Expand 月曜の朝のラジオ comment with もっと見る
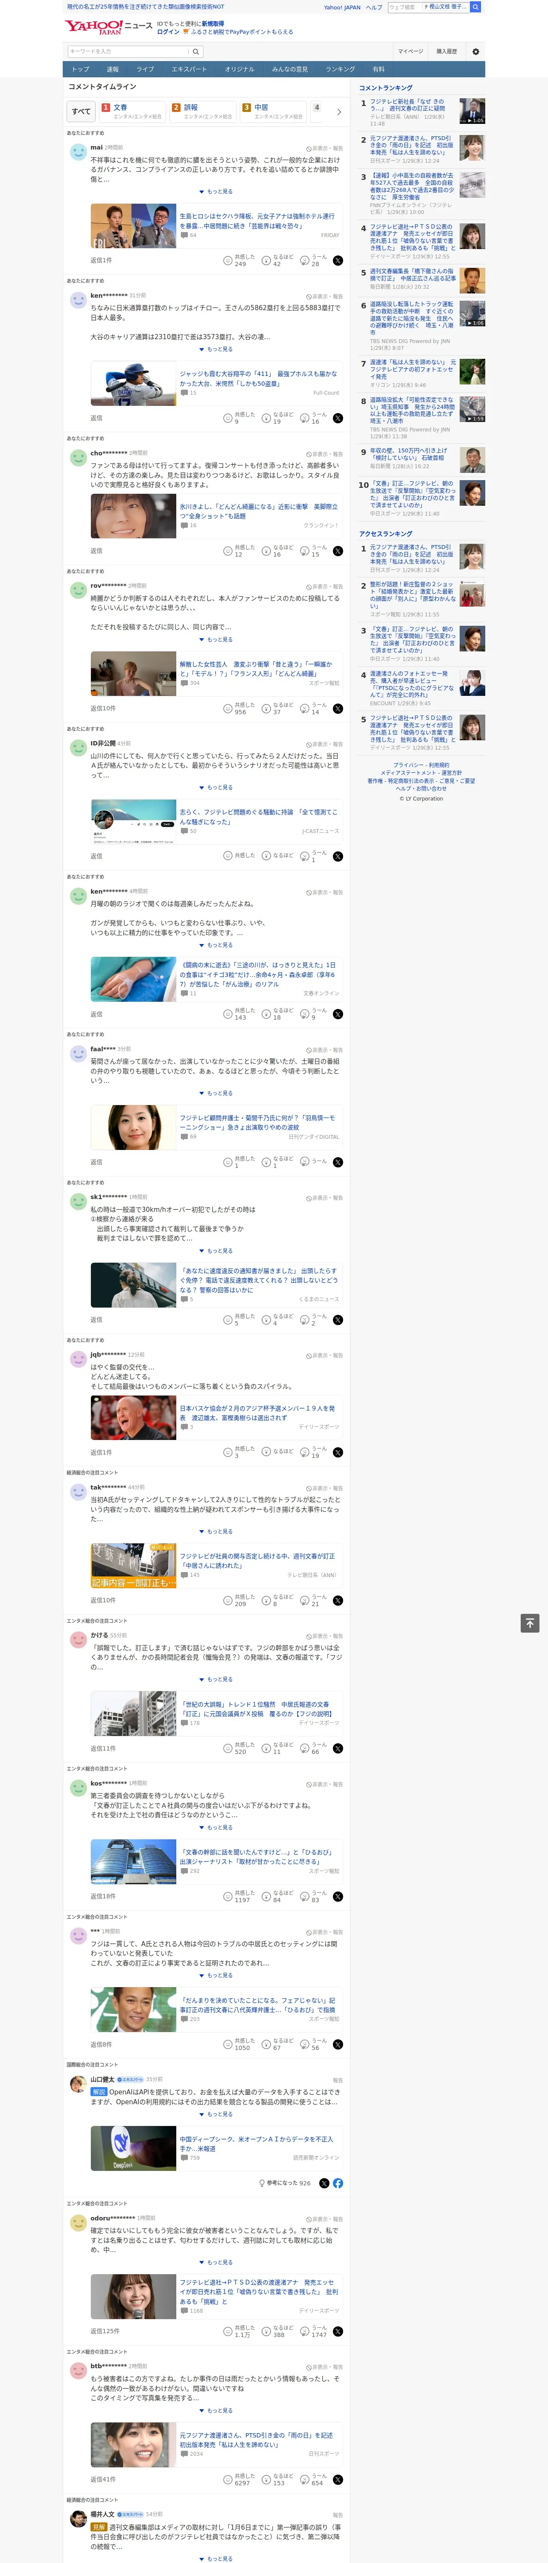Screen dimensions: 548x2563 [x=216, y=945]
